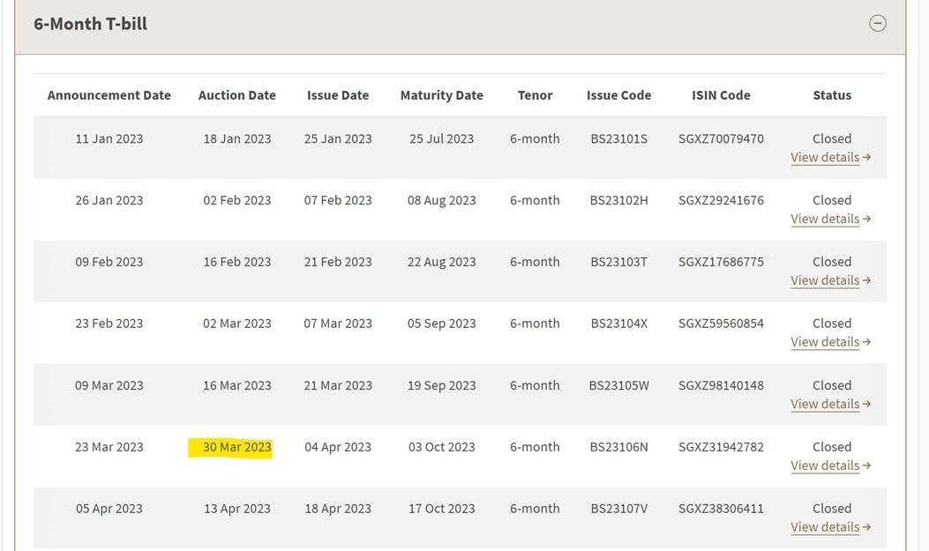Image resolution: width=929 pixels, height=551 pixels.
Task: Select maturity date 25 Jul 2023
Action: coord(441,139)
